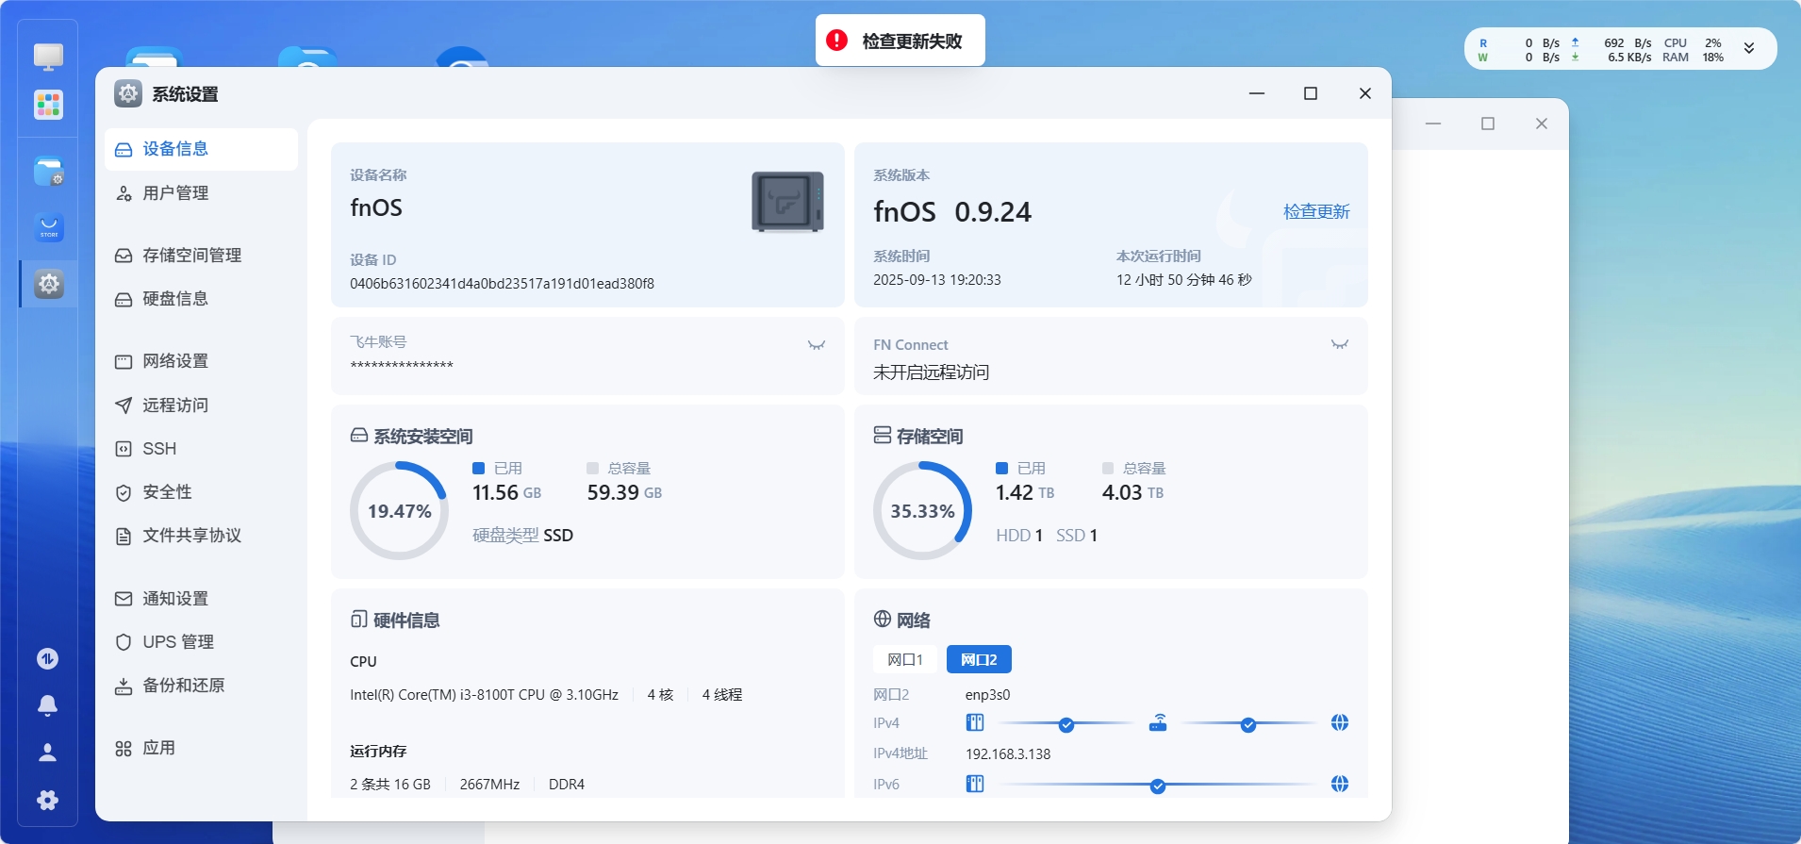Open the app Store dock icon

[48, 227]
